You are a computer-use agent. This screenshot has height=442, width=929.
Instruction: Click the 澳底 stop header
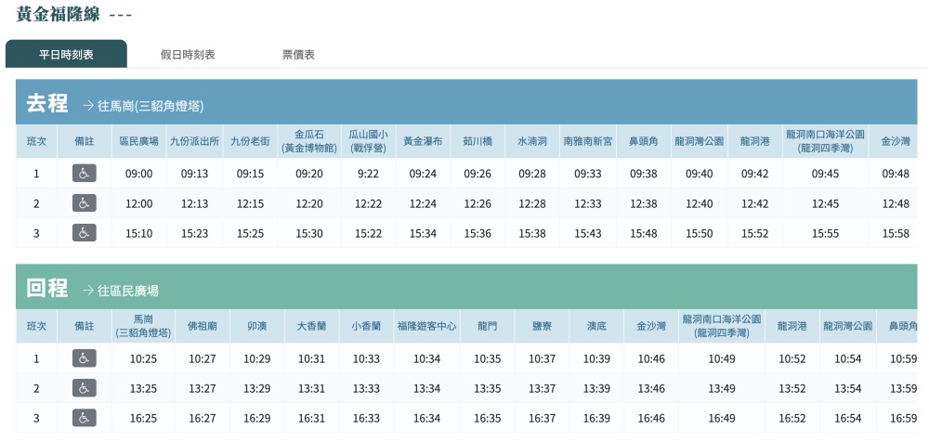[596, 327]
